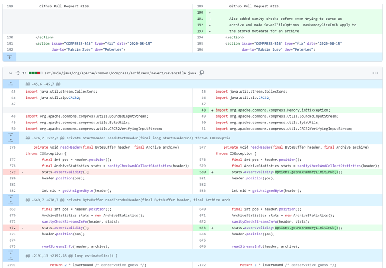The image size is (386, 268).
Task: Click right-side line number 194 beside </action>
Action: pyautogui.click(x=200, y=37)
